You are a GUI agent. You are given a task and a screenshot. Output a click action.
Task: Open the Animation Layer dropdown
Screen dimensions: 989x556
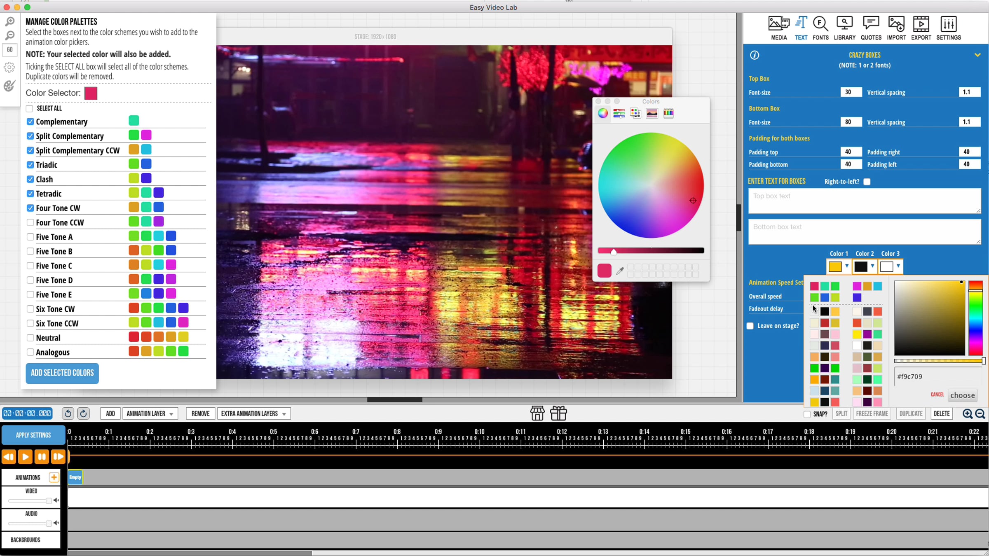coord(150,413)
